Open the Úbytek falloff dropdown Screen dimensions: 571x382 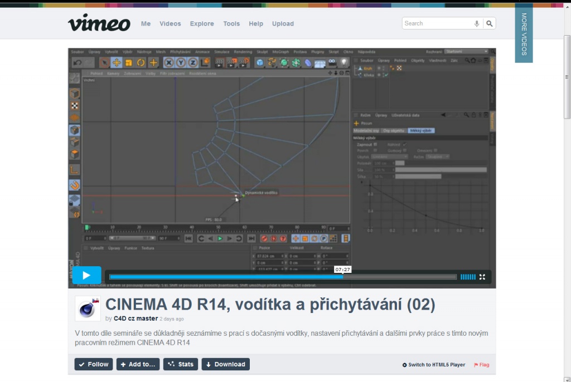point(389,156)
